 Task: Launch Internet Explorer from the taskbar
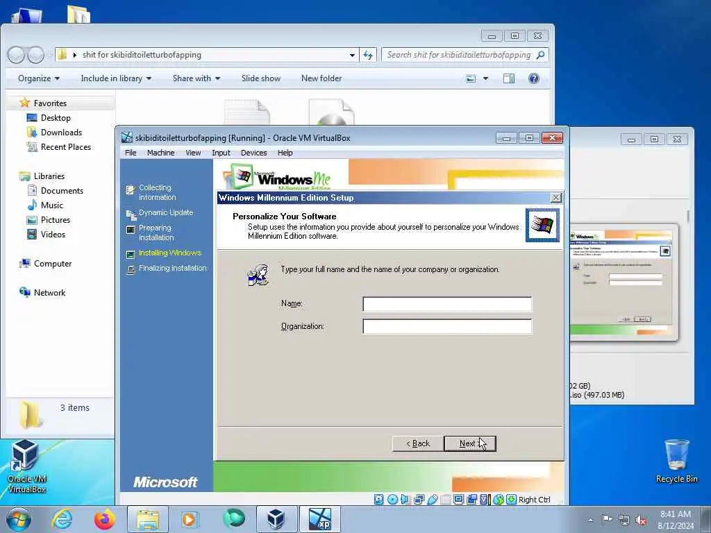click(62, 519)
